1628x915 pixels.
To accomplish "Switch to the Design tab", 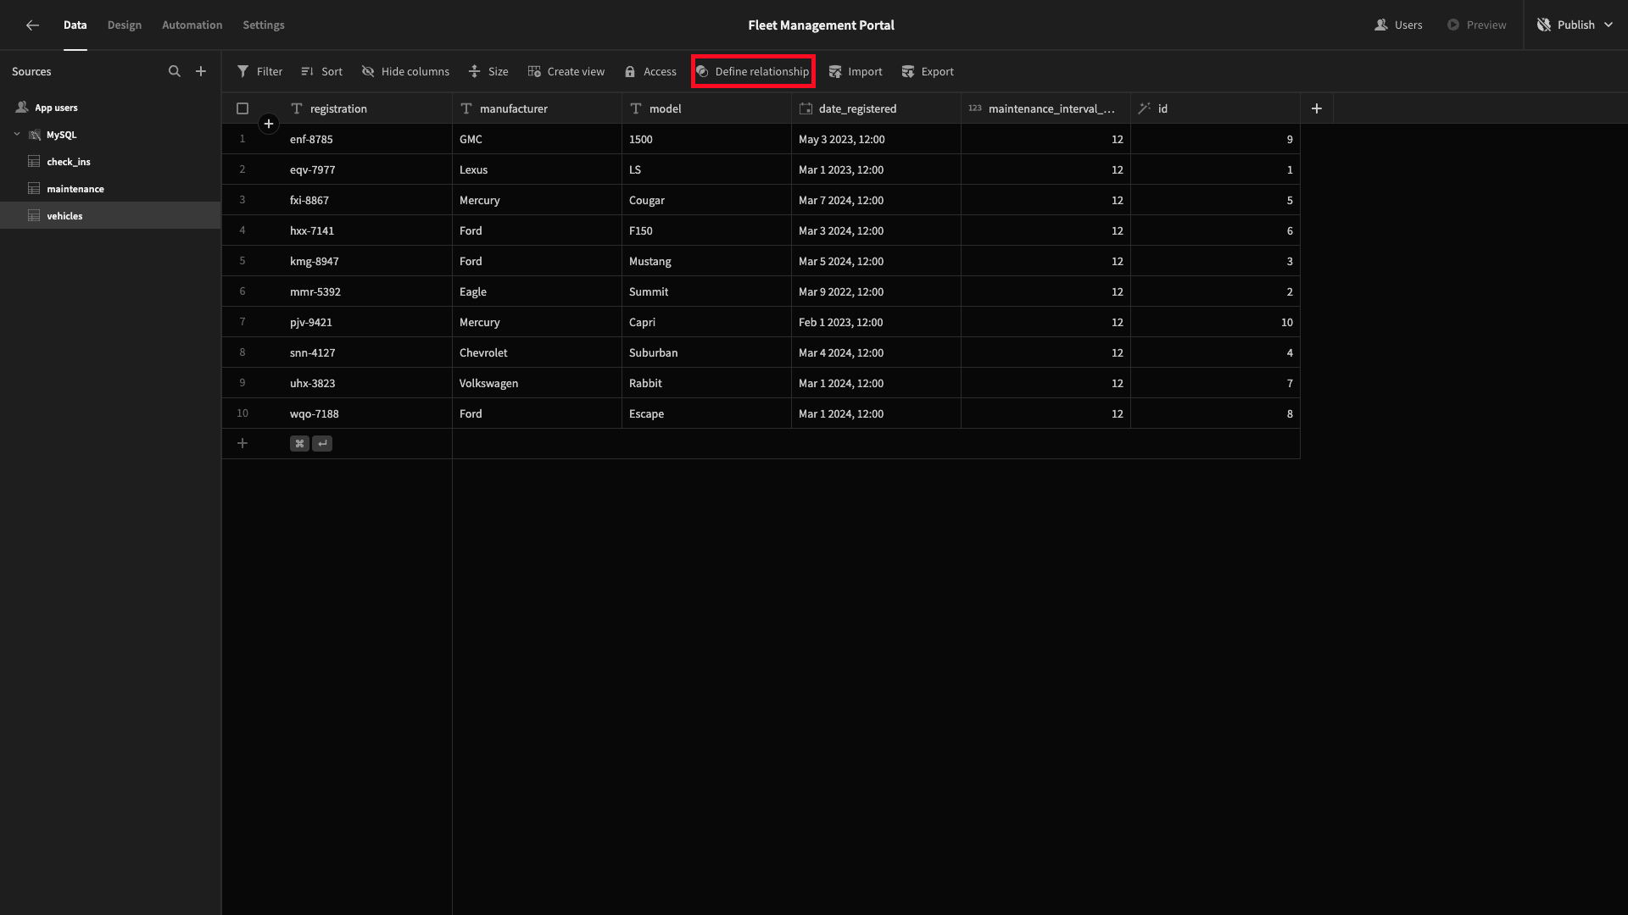I will [125, 25].
